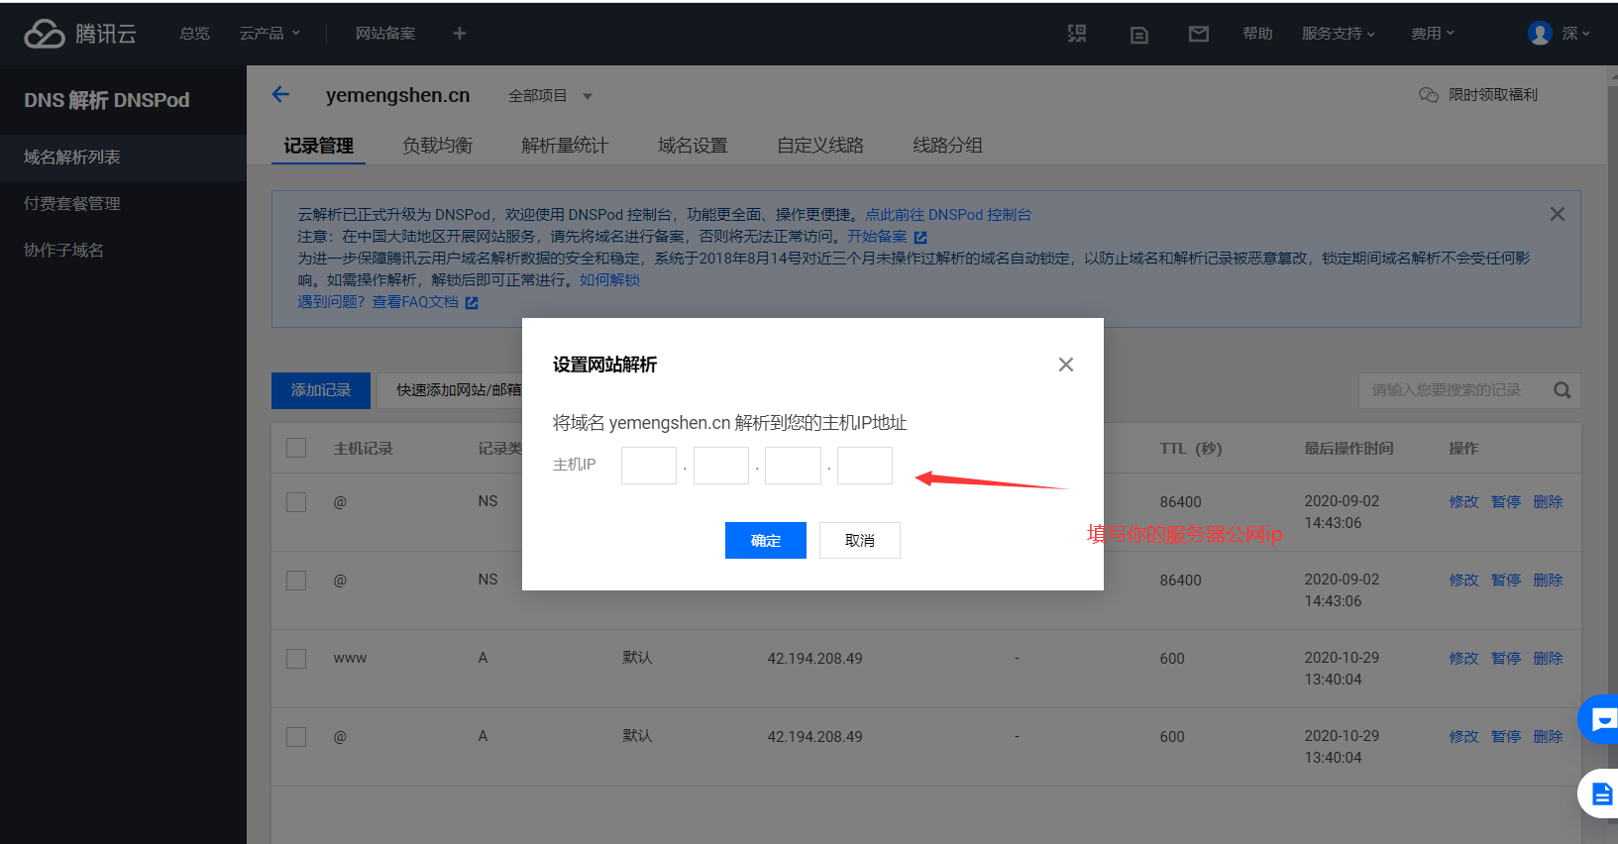Click 暂停 for the www record
1618x844 pixels.
tap(1506, 659)
